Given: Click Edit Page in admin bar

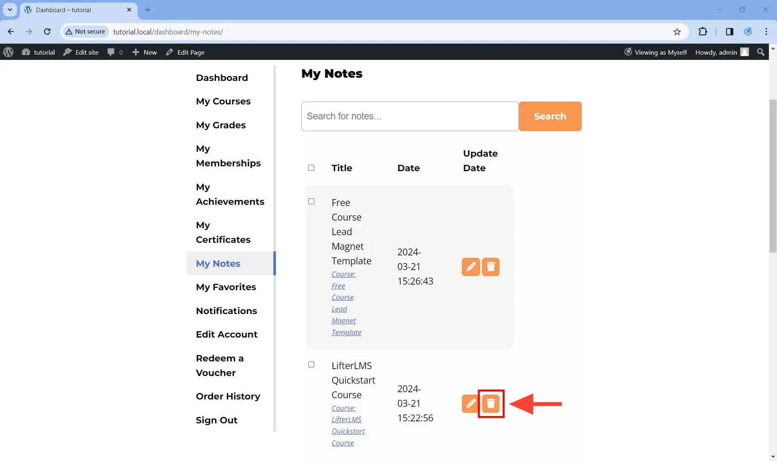Looking at the screenshot, I should tap(185, 52).
